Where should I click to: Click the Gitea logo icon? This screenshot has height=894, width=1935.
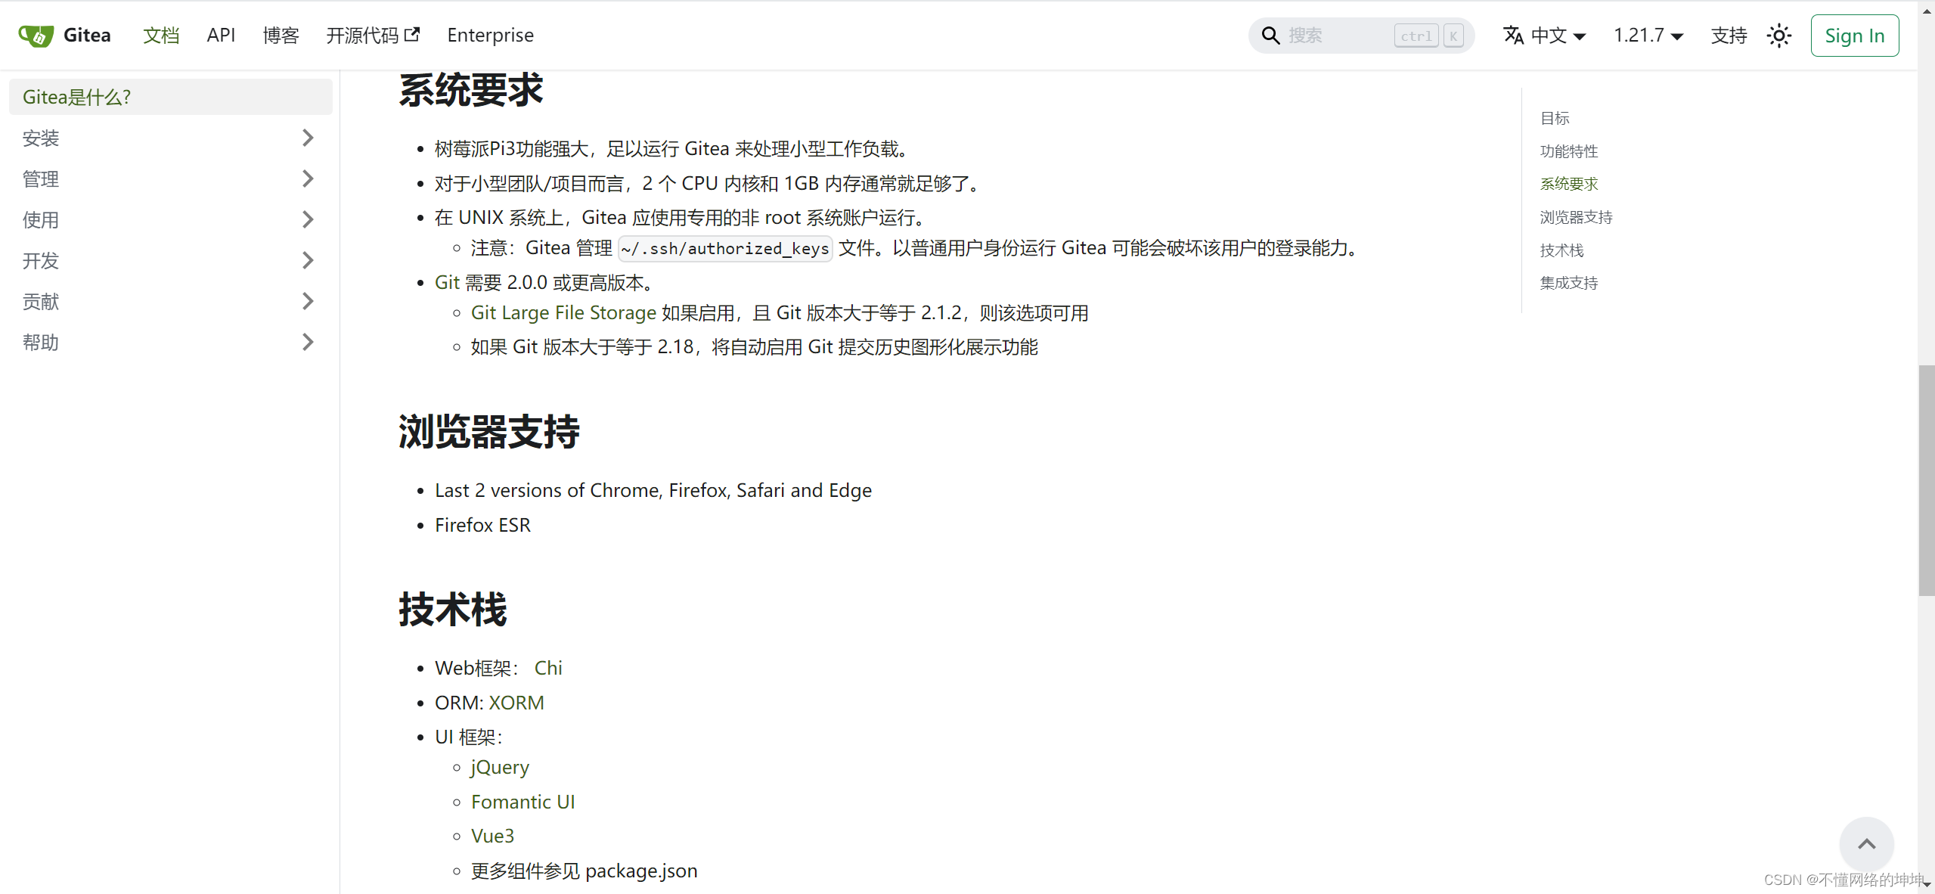click(36, 36)
